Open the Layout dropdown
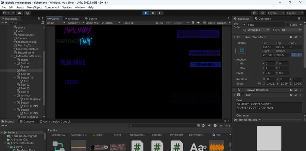The height and width of the screenshot is (151, 306). coord(295,13)
